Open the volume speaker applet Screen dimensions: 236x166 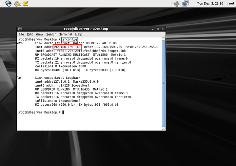click(177, 4)
